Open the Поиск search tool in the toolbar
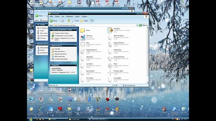216x121 pixels. point(76,21)
